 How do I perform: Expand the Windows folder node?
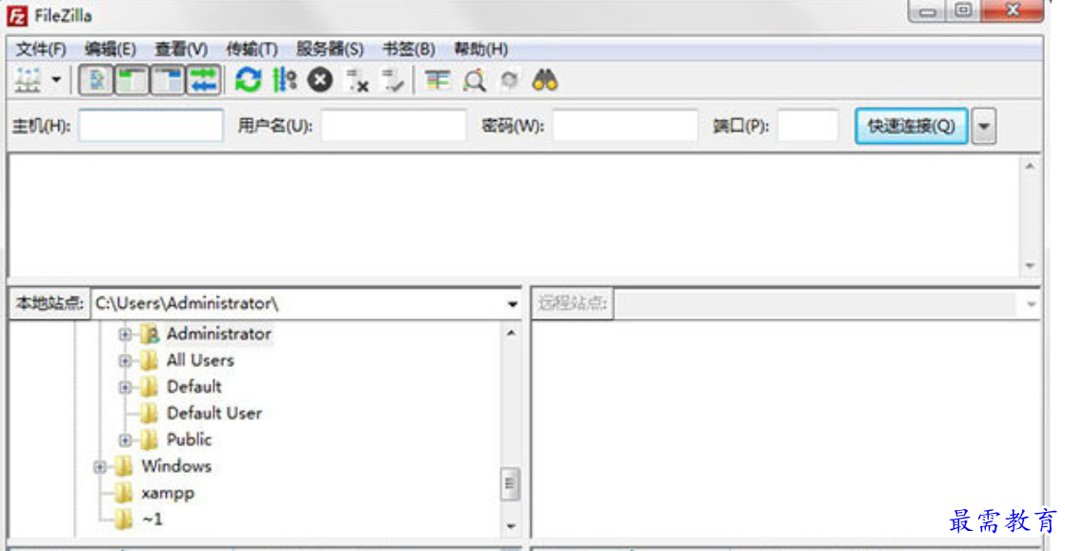pos(100,467)
